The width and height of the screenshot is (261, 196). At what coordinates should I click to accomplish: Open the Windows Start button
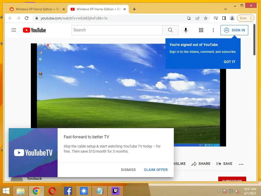point(6,191)
